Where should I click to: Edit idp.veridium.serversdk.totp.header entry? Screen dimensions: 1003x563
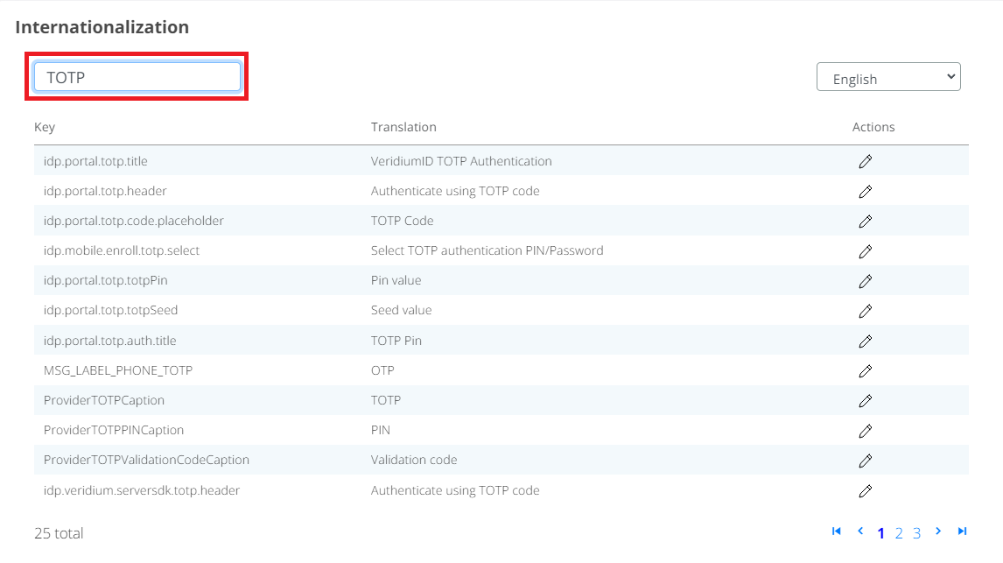tap(865, 490)
